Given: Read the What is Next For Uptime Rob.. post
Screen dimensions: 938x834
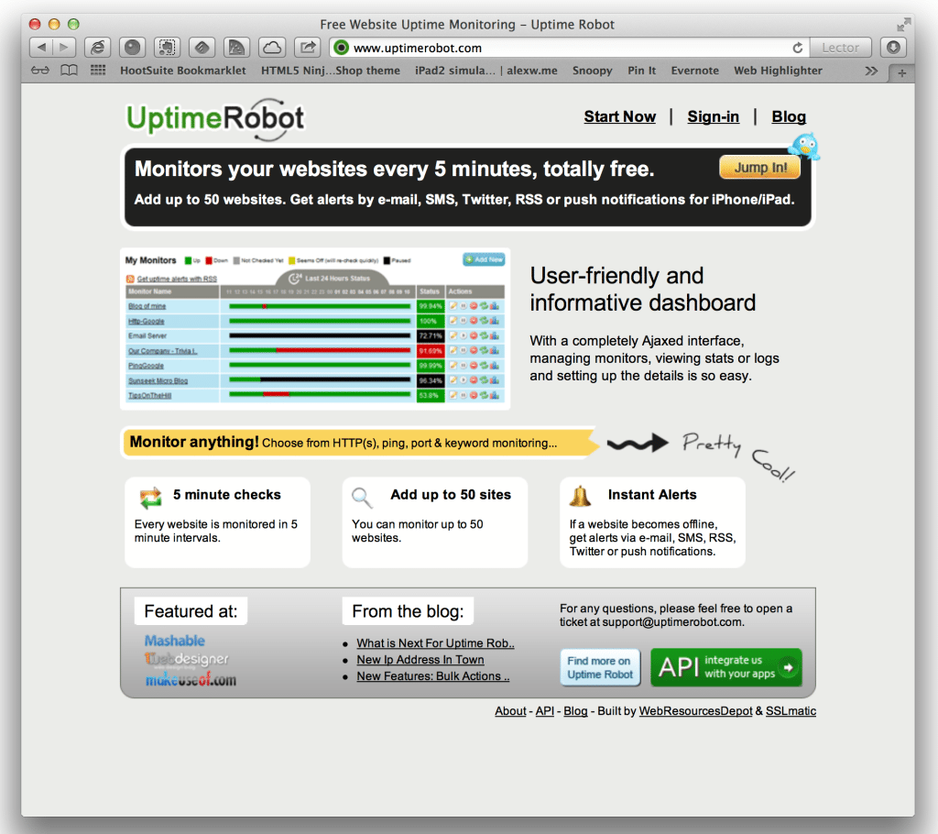Looking at the screenshot, I should [x=435, y=643].
